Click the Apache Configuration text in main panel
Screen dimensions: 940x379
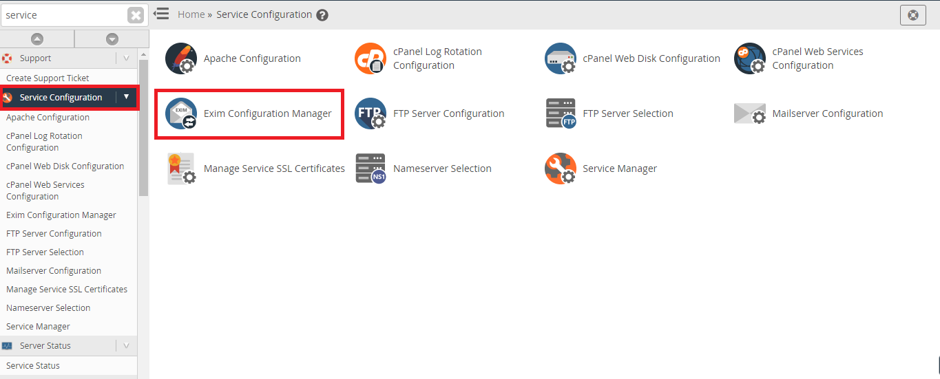coord(252,58)
